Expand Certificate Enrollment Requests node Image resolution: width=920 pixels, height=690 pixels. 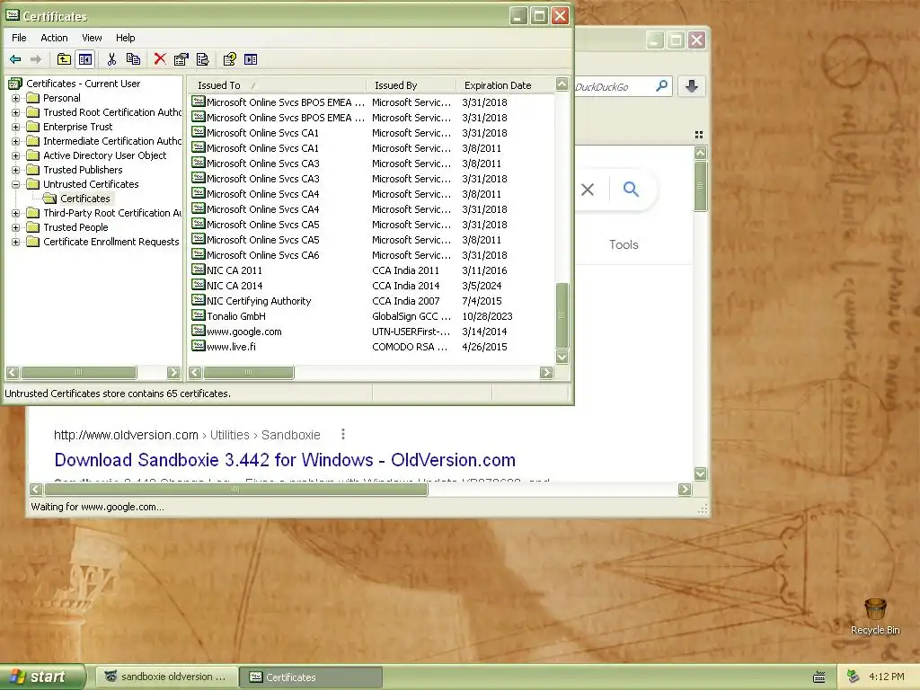16,242
